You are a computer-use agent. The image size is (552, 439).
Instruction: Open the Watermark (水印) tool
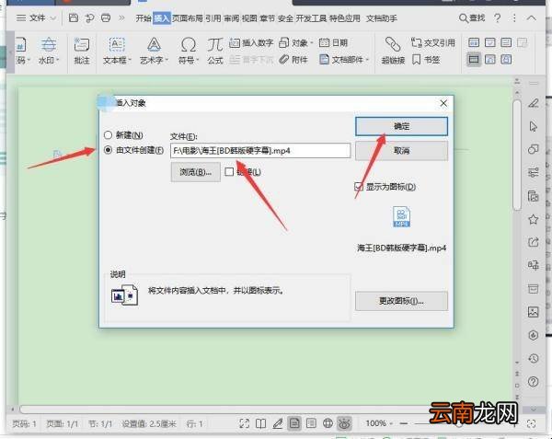[49, 51]
